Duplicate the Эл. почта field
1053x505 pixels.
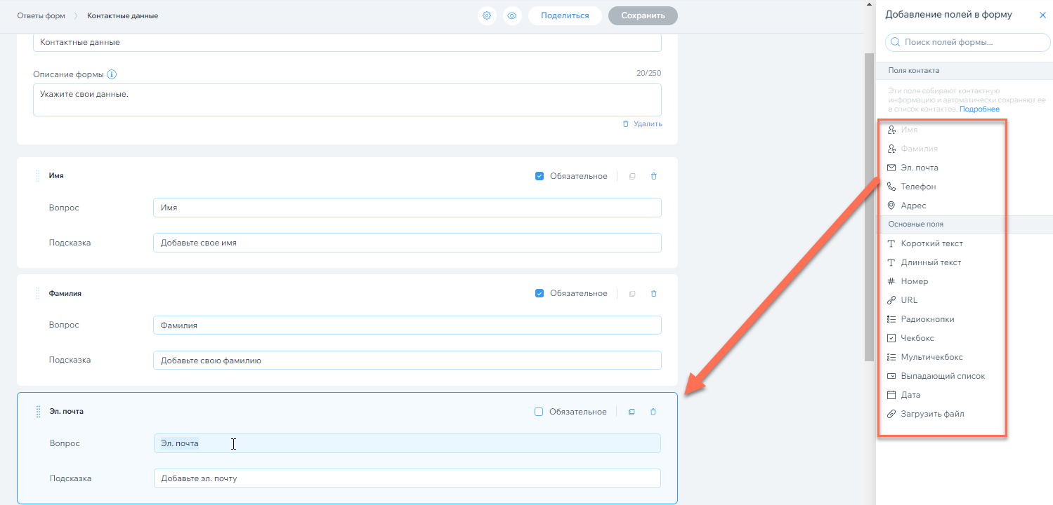click(x=632, y=412)
